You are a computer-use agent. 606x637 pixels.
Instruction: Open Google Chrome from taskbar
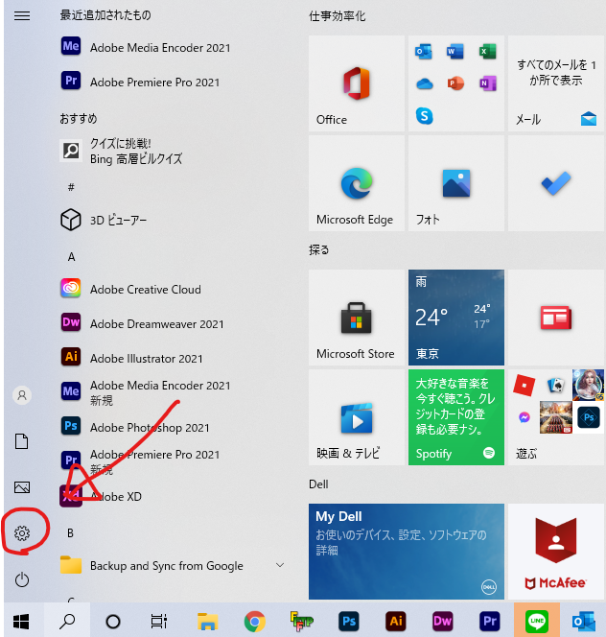tap(255, 621)
